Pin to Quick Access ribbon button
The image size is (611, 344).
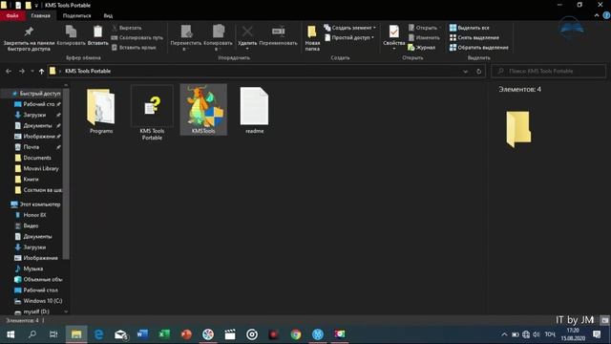click(29, 38)
